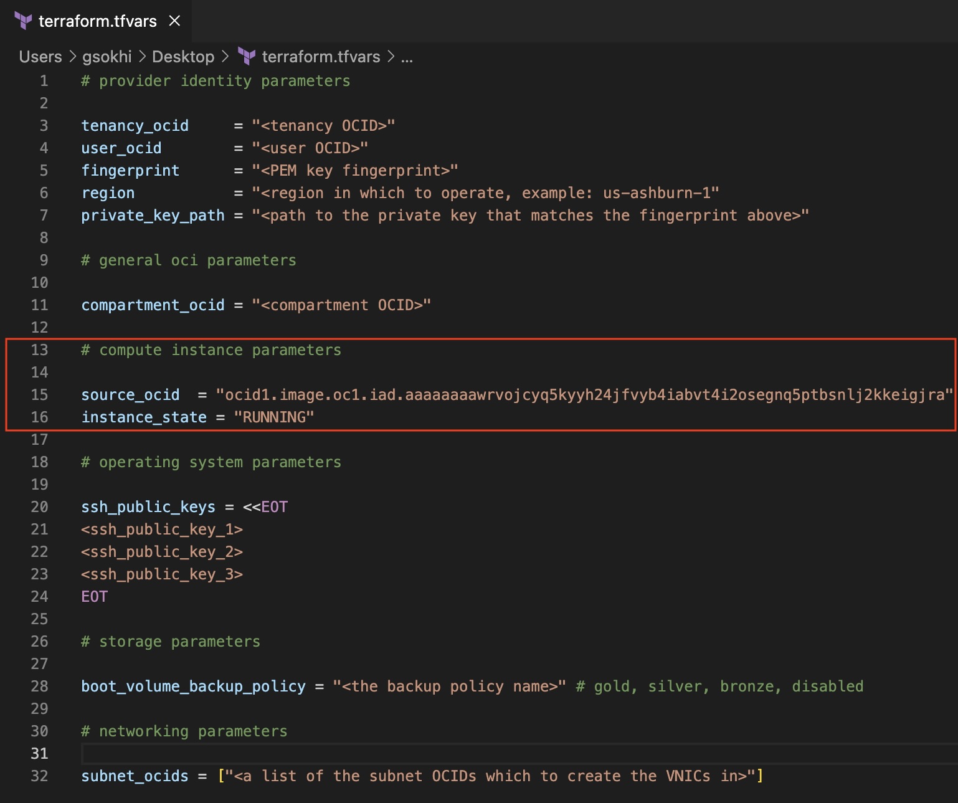Expand the chevron after gsokhi
The width and height of the screenshot is (958, 803).
[142, 56]
